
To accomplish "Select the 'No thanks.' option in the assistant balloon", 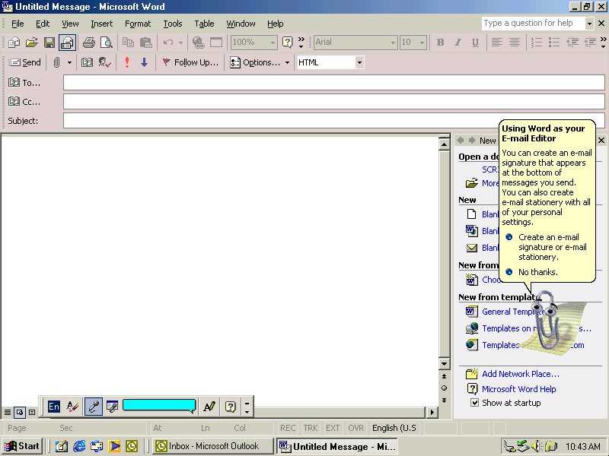I will click(x=538, y=272).
